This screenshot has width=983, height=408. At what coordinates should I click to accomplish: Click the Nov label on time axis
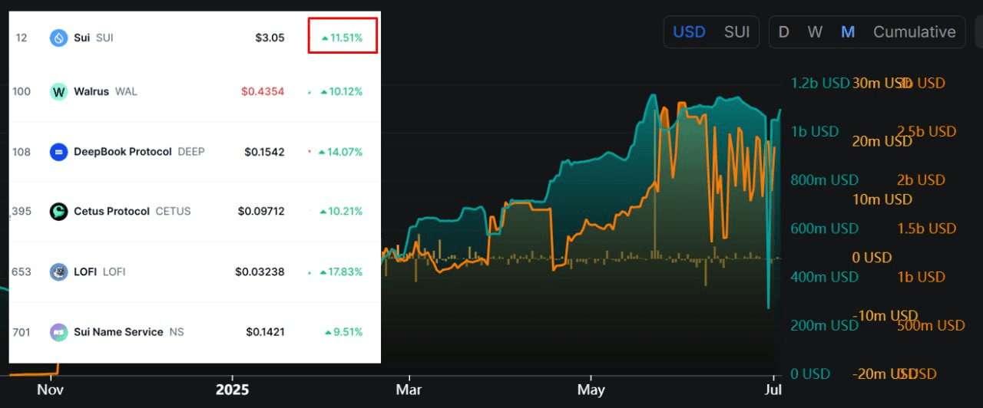(x=51, y=390)
